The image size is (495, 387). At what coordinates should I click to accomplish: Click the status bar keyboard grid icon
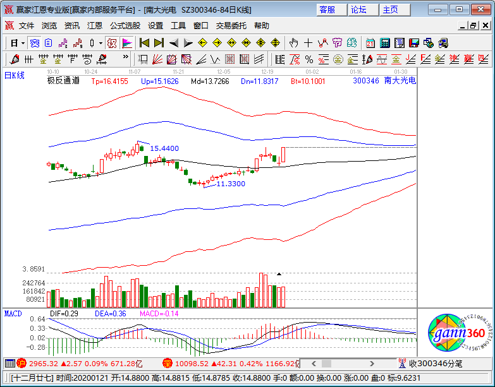(x=9, y=364)
